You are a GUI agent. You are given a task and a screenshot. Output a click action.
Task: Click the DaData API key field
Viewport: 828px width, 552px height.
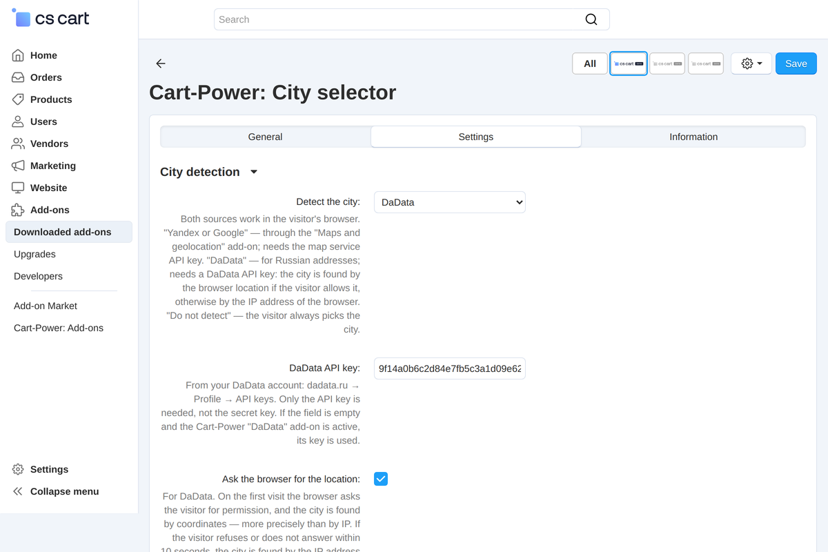pyautogui.click(x=450, y=368)
